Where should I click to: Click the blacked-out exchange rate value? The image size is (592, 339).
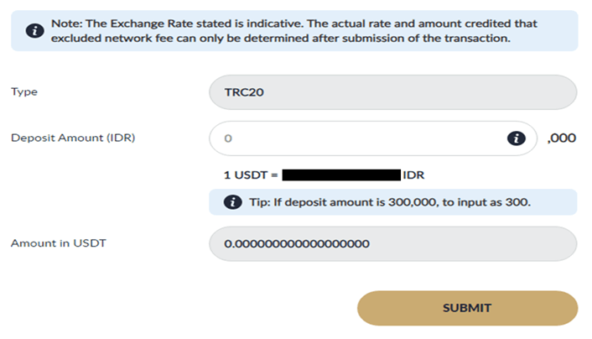tap(340, 176)
